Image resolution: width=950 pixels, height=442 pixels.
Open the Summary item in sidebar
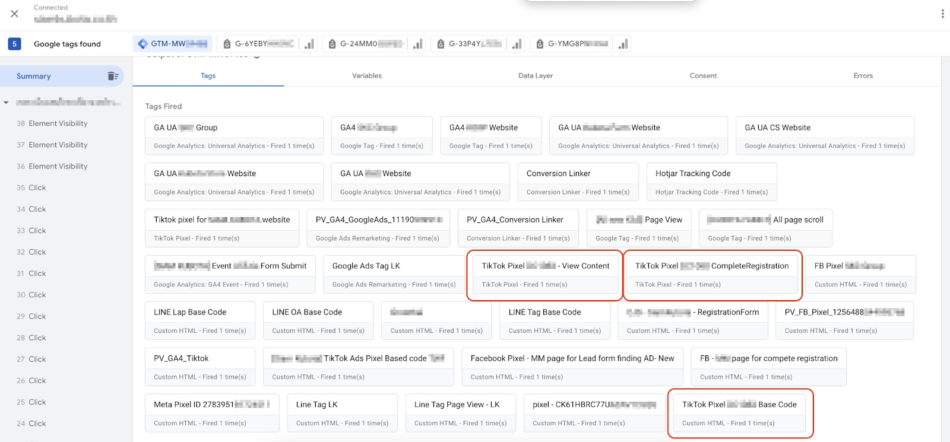(x=62, y=76)
